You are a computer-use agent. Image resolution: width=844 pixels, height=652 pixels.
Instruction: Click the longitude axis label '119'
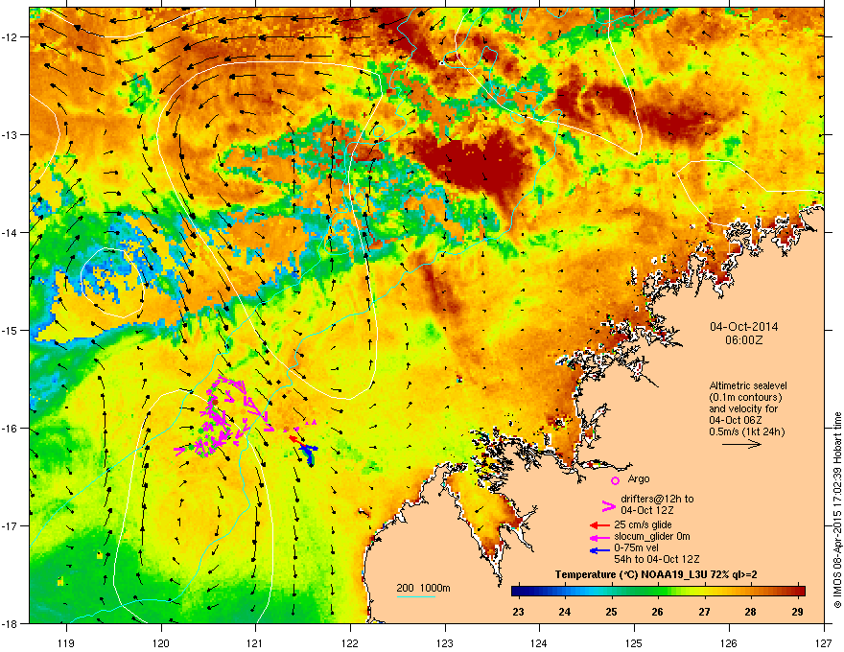[x=66, y=642]
